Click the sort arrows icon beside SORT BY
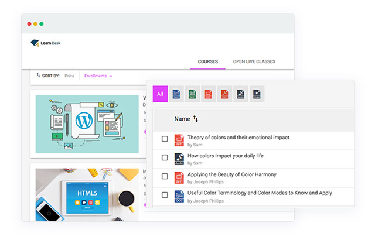This screenshot has width=375, height=240. 38,76
